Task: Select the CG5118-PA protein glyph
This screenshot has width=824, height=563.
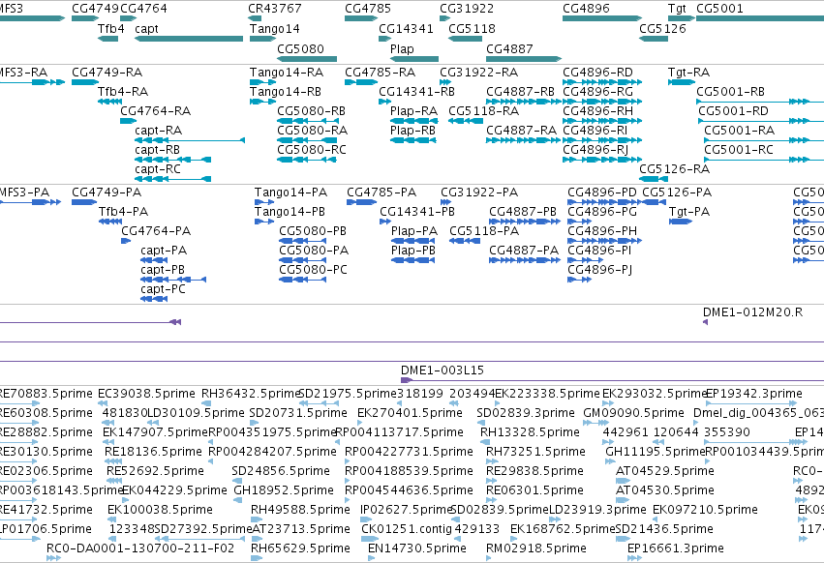Action: coord(465,241)
